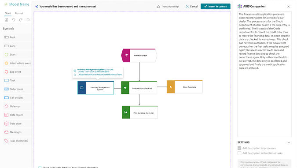Open the Organisation/Human Resources path link
297x168 pixels.
coord(99,75)
